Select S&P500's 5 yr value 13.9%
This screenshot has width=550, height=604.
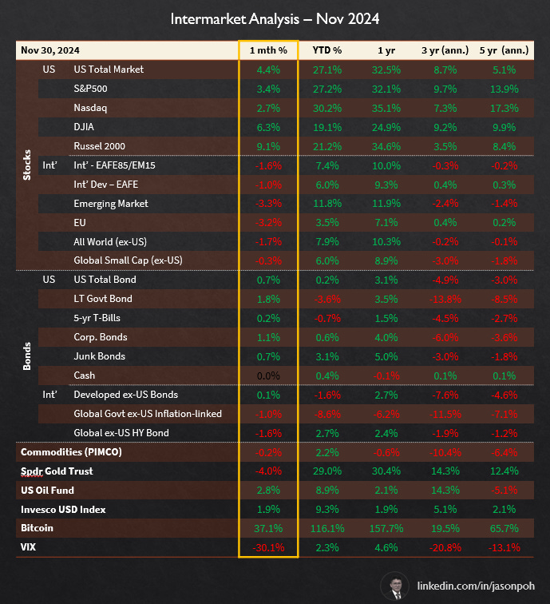pos(504,89)
